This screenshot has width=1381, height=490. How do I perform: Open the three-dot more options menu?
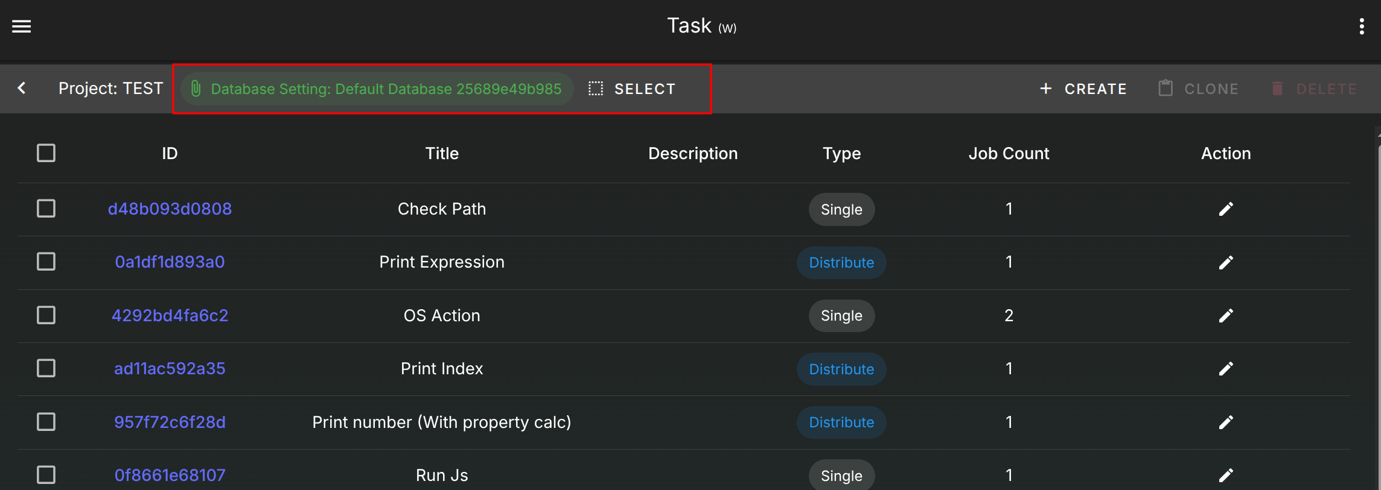[x=1361, y=27]
